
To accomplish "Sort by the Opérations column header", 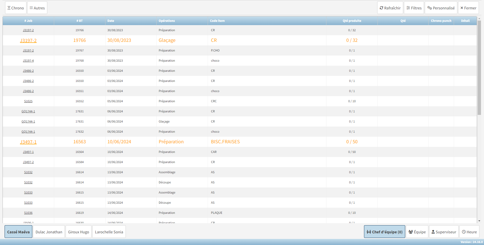I will pyautogui.click(x=167, y=21).
